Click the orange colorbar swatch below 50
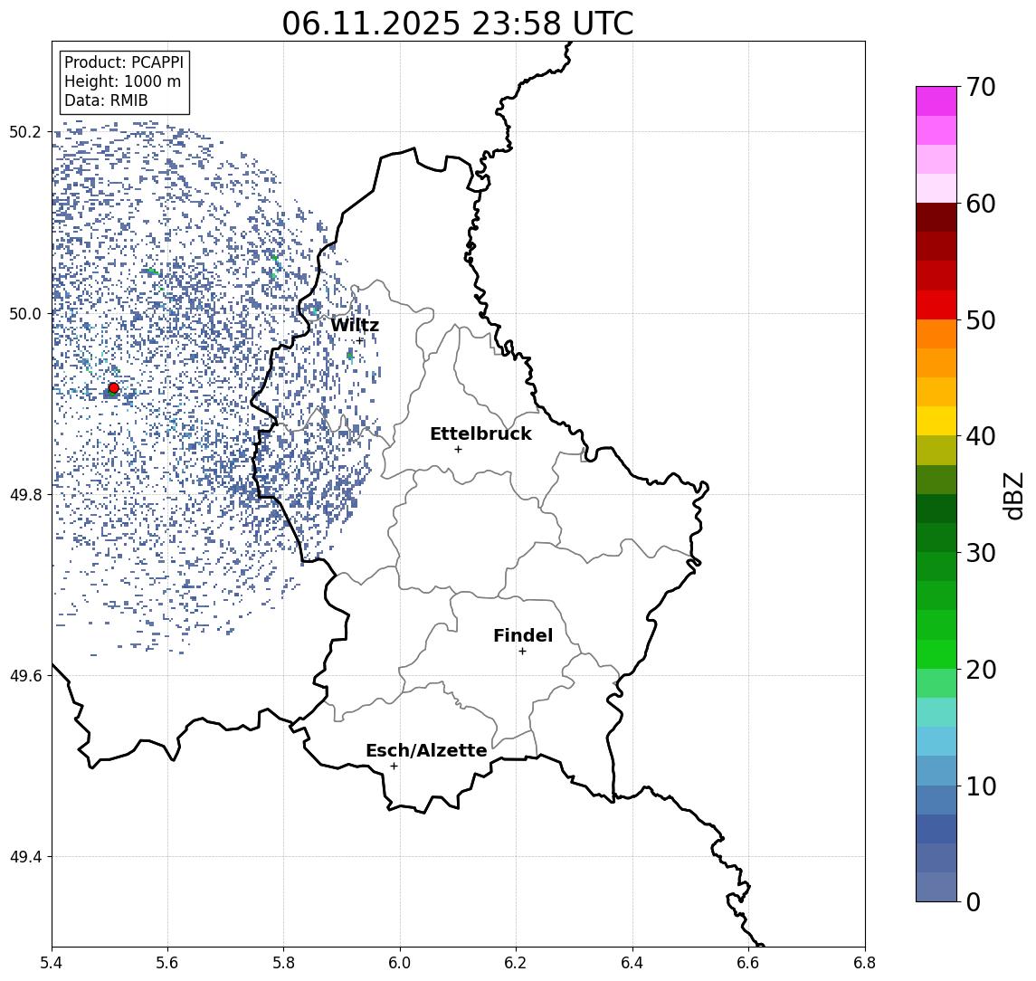1036x981 pixels. pyautogui.click(x=936, y=334)
